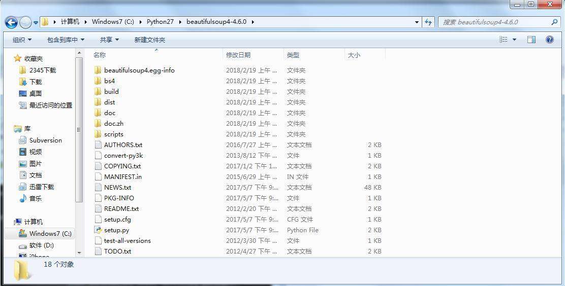Viewport: 565px width, 286px height.
Task: Open the 组织 menu
Action: point(22,40)
